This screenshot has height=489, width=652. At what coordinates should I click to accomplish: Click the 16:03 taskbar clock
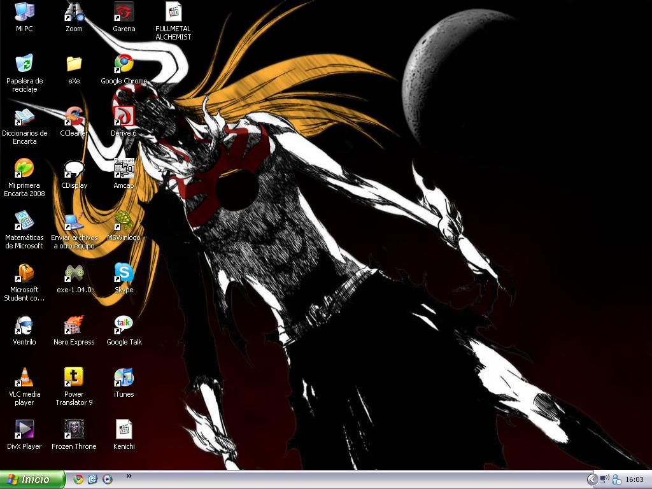pyautogui.click(x=634, y=480)
